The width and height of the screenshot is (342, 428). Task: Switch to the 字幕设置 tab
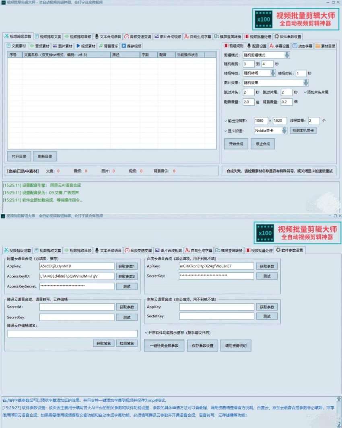[x=280, y=46]
